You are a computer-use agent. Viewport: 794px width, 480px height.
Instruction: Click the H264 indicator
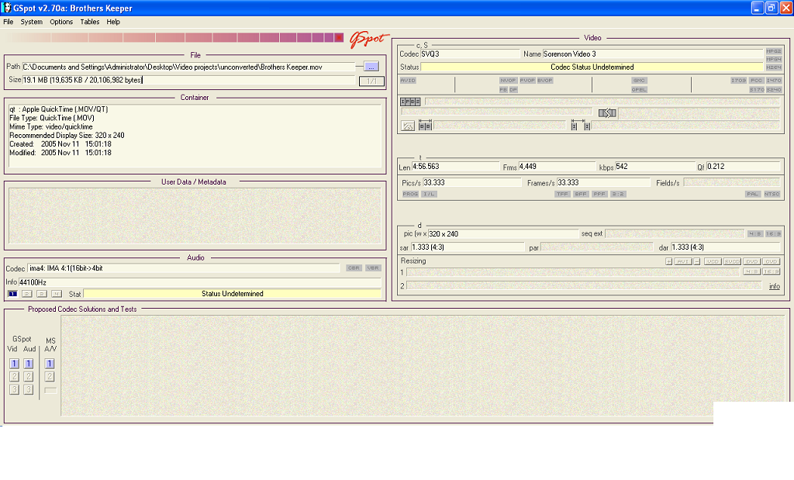[x=773, y=67]
